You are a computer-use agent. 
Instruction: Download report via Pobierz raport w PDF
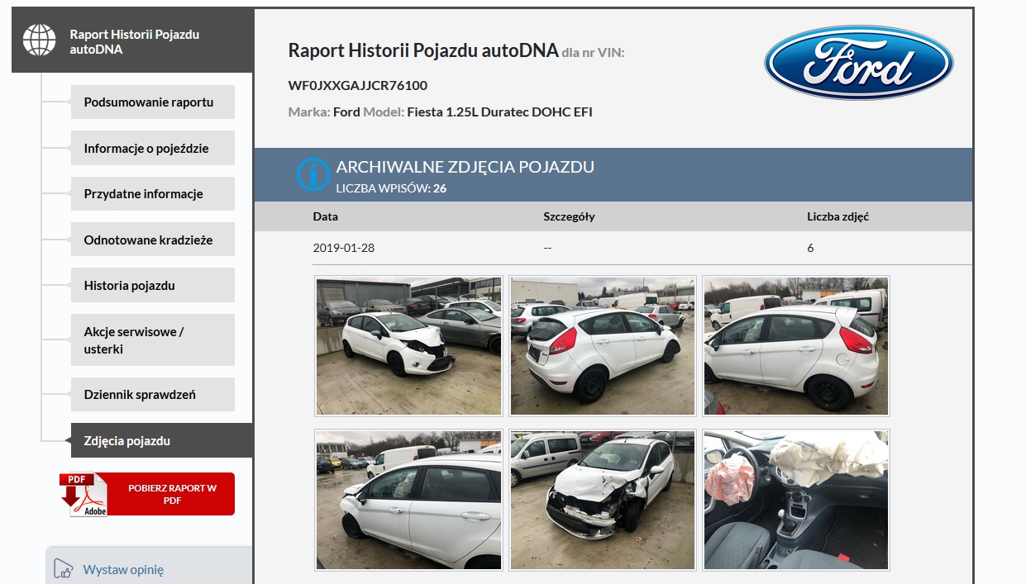click(x=172, y=494)
